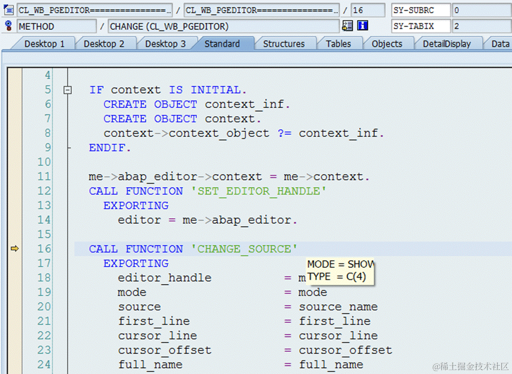512x374 pixels.
Task: Open the Structures tab
Action: coord(284,44)
